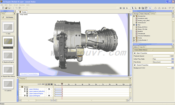Click the Undo toolbar icon
The image size is (175, 105).
pos(24,8)
